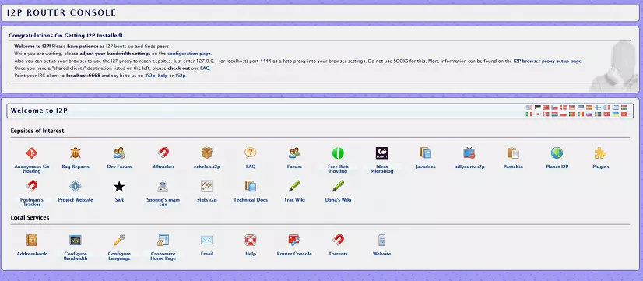The image size is (643, 281).
Task: Switch language with the Swedish flag
Action: [598, 114]
